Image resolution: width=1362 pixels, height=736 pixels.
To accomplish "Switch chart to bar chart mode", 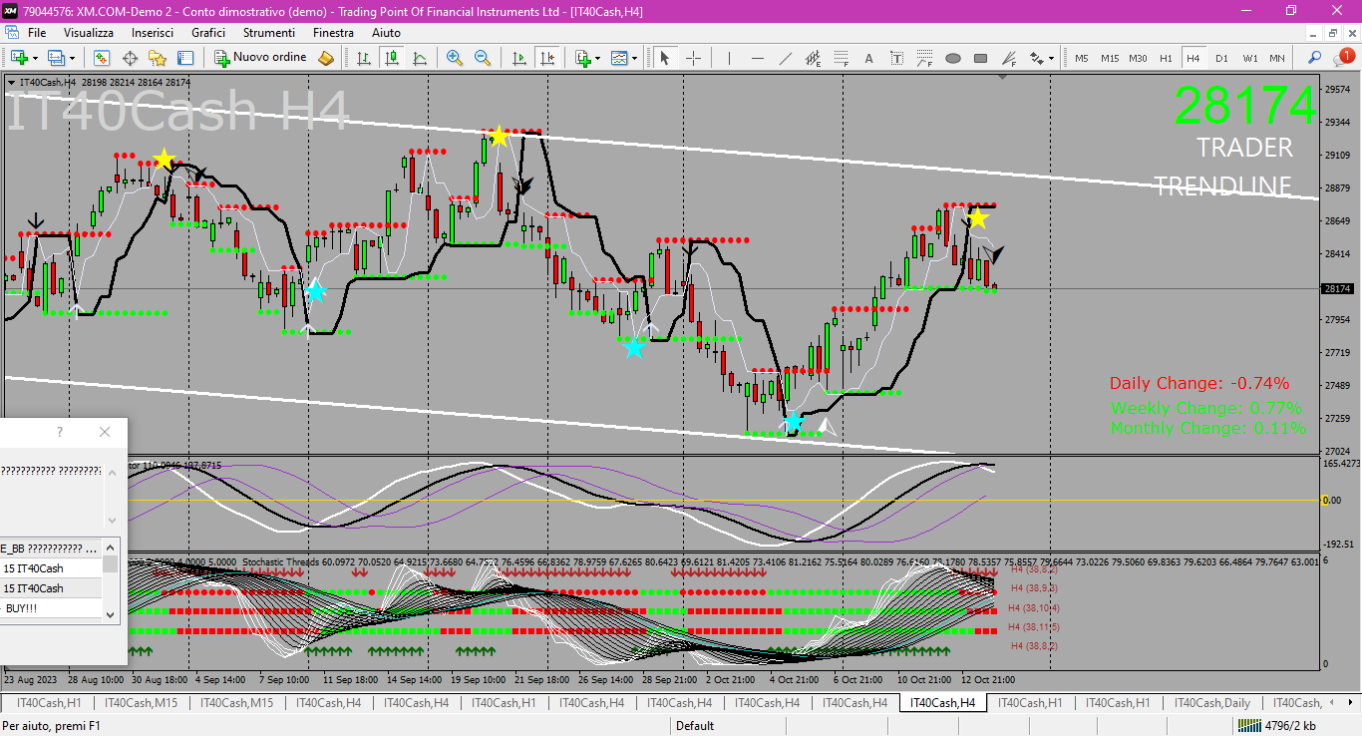I will [x=364, y=58].
